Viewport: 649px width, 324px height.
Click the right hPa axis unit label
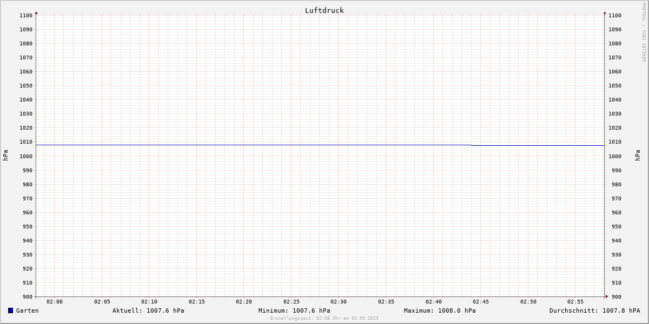(x=638, y=156)
